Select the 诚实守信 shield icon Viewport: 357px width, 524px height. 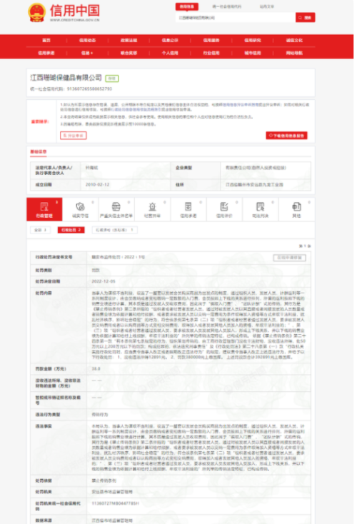pyautogui.click(x=80, y=206)
